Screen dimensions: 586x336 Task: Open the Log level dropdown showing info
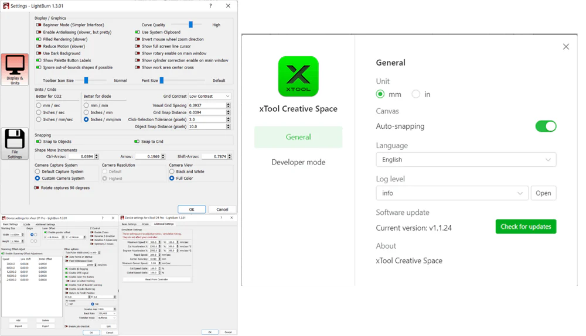click(452, 193)
